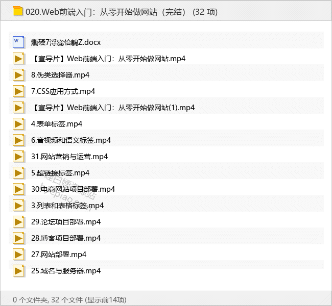
Task: Click folder title 020.Web前端入门:从零开始做网站(完结)
Action: 106,12
